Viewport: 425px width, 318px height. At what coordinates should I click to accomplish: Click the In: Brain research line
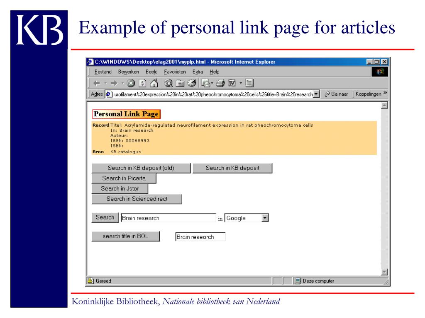click(132, 130)
